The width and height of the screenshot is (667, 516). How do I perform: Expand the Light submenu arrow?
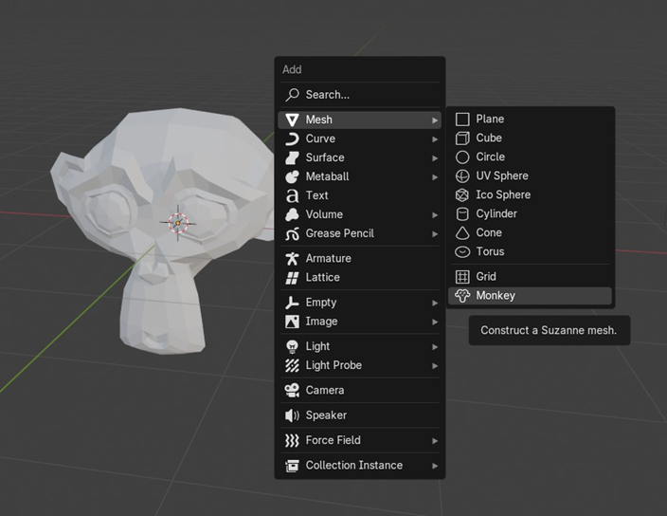435,347
